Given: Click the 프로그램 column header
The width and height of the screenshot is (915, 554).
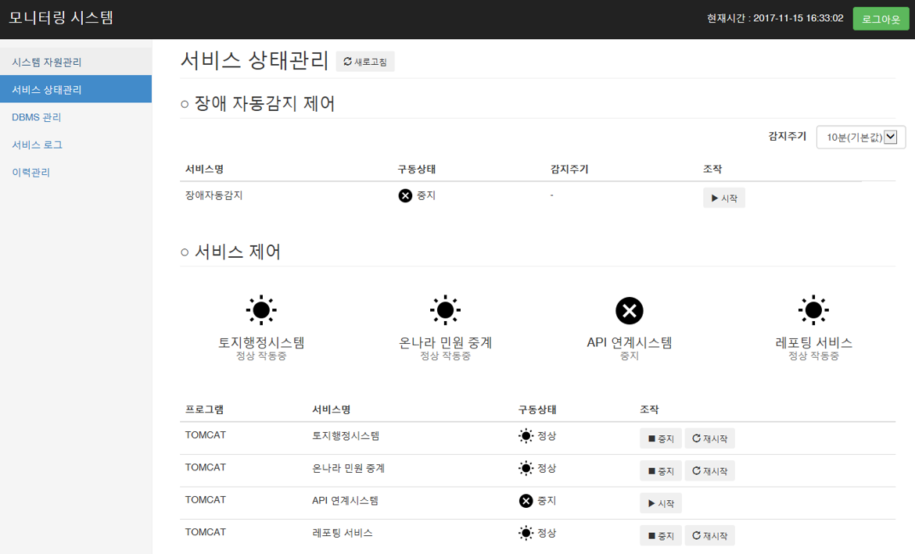Looking at the screenshot, I should tap(204, 409).
